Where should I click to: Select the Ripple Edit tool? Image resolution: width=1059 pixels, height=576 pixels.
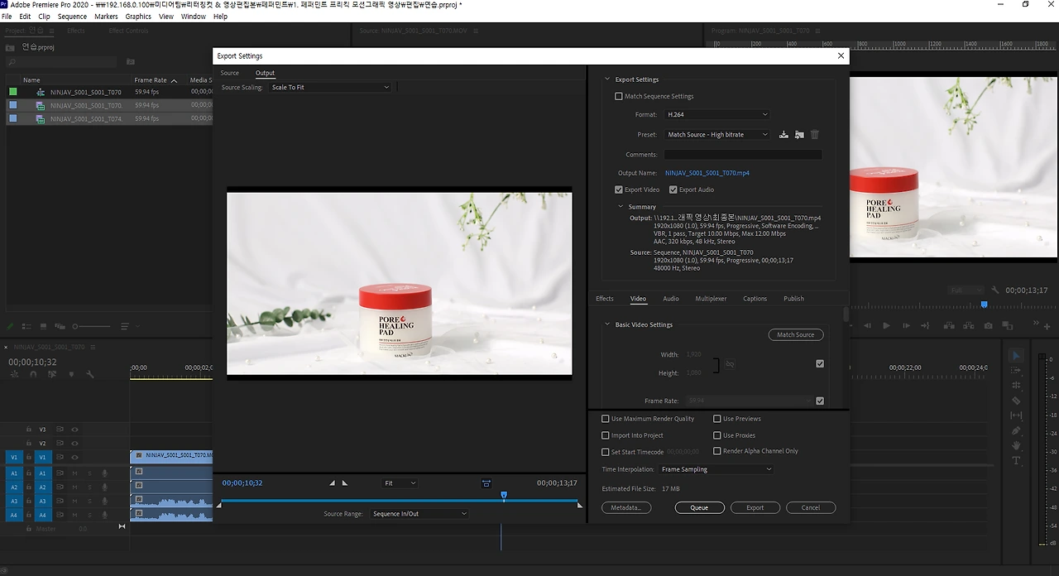(1017, 386)
